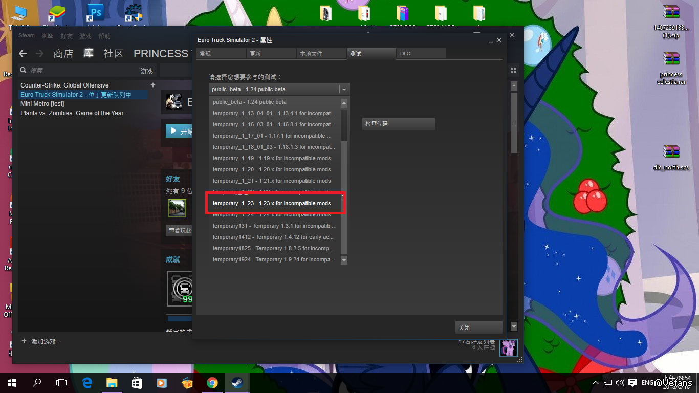699x393 pixels.
Task: Select Counter-Strike: Global Offensive in library
Action: 64,85
